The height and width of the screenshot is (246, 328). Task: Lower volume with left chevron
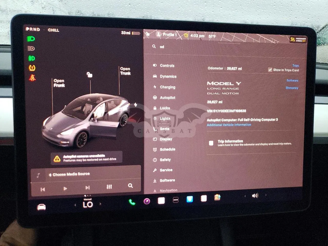pos(245,196)
